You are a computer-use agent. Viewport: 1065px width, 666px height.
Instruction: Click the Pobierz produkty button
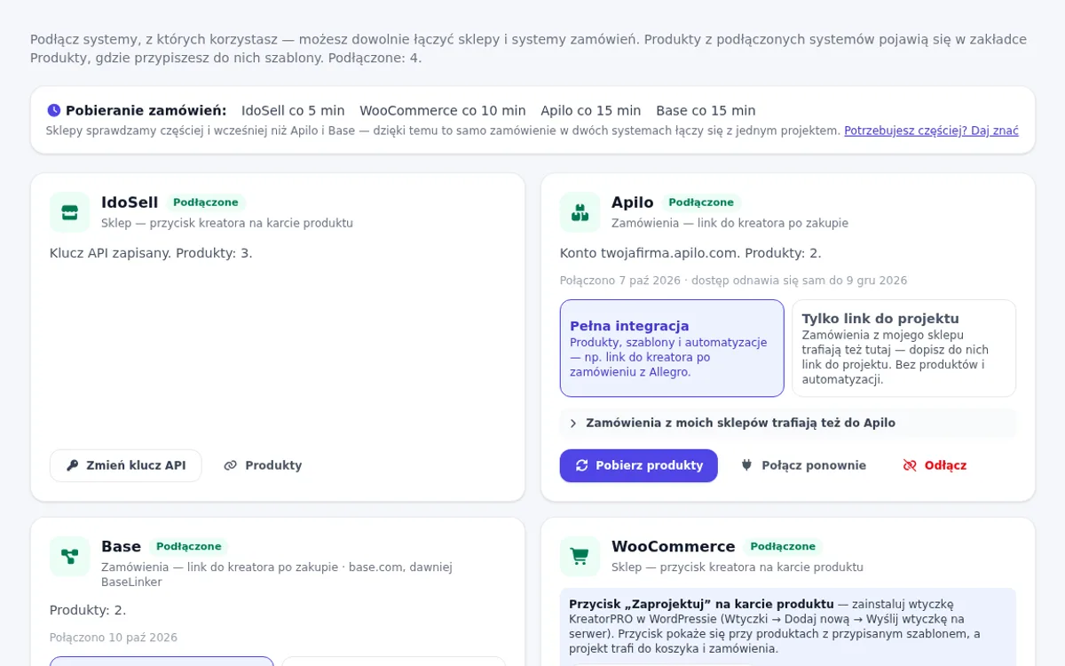(639, 465)
